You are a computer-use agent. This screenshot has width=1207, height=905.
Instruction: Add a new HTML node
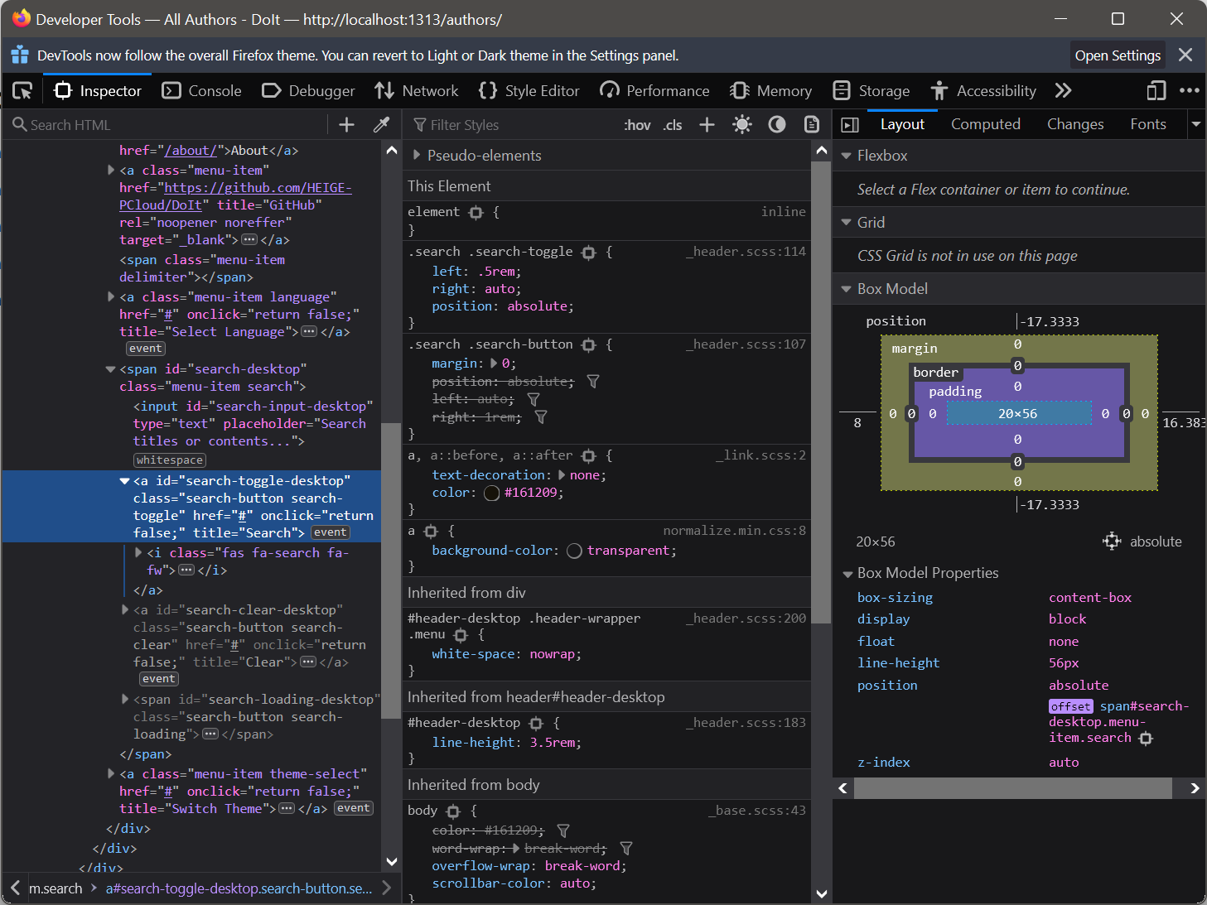(x=347, y=125)
